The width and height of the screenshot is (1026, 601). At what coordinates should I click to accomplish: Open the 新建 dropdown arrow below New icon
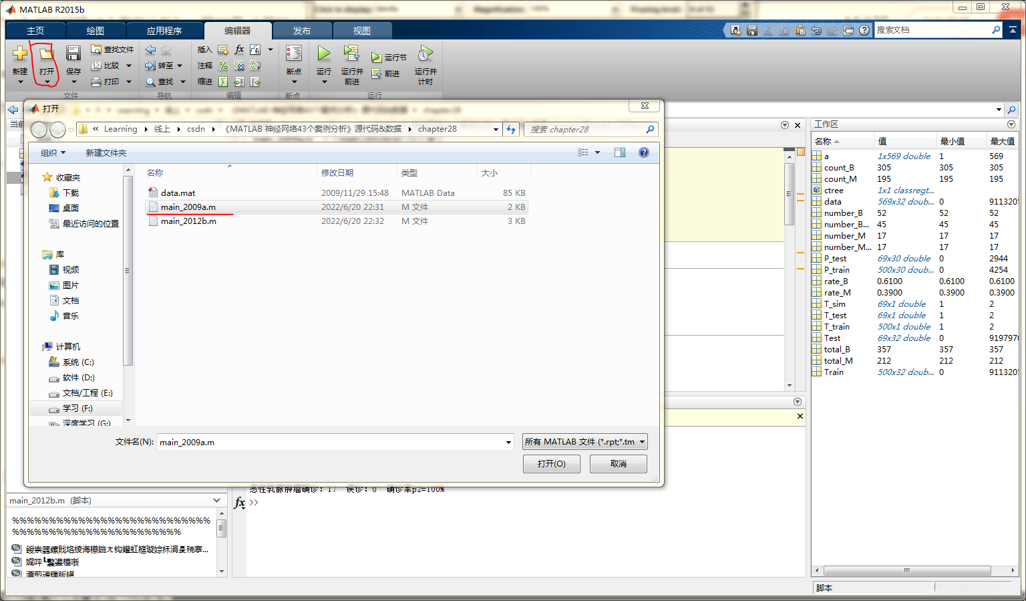[x=20, y=82]
